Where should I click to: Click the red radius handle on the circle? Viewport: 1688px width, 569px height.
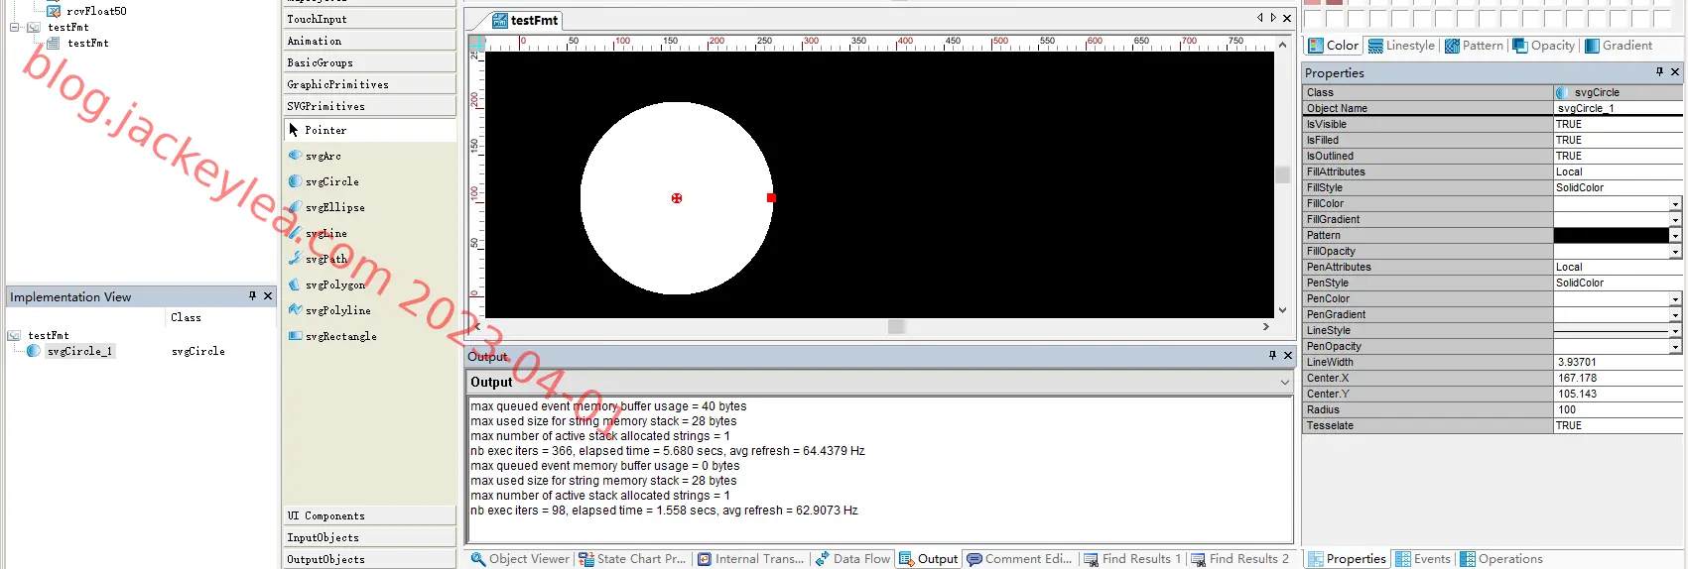[x=771, y=198]
